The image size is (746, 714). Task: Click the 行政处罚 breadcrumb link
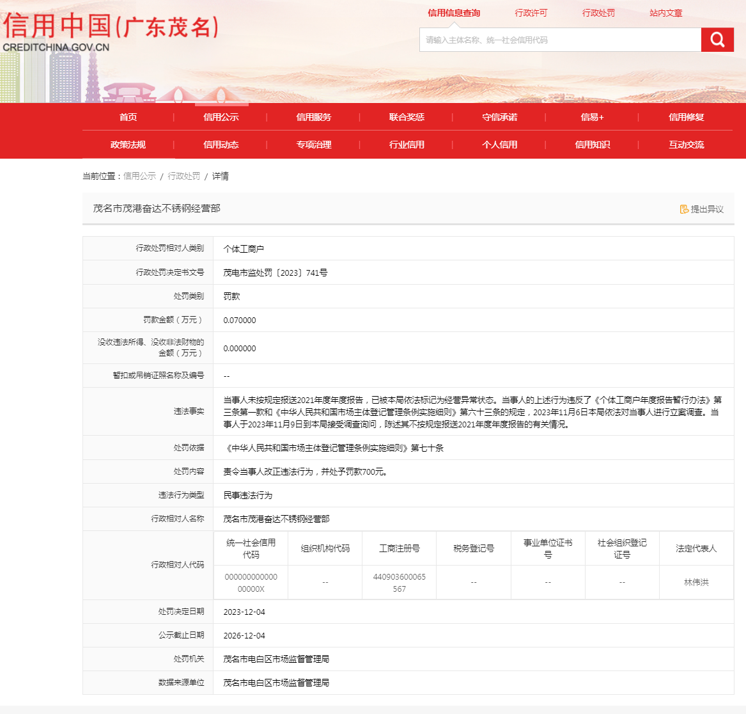(183, 176)
